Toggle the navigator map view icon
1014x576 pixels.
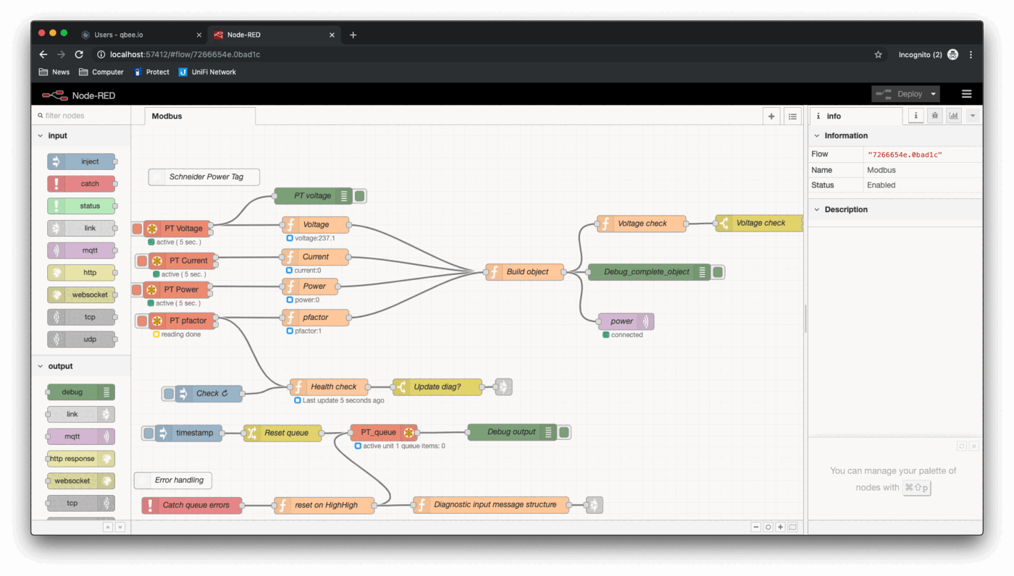[x=793, y=527]
